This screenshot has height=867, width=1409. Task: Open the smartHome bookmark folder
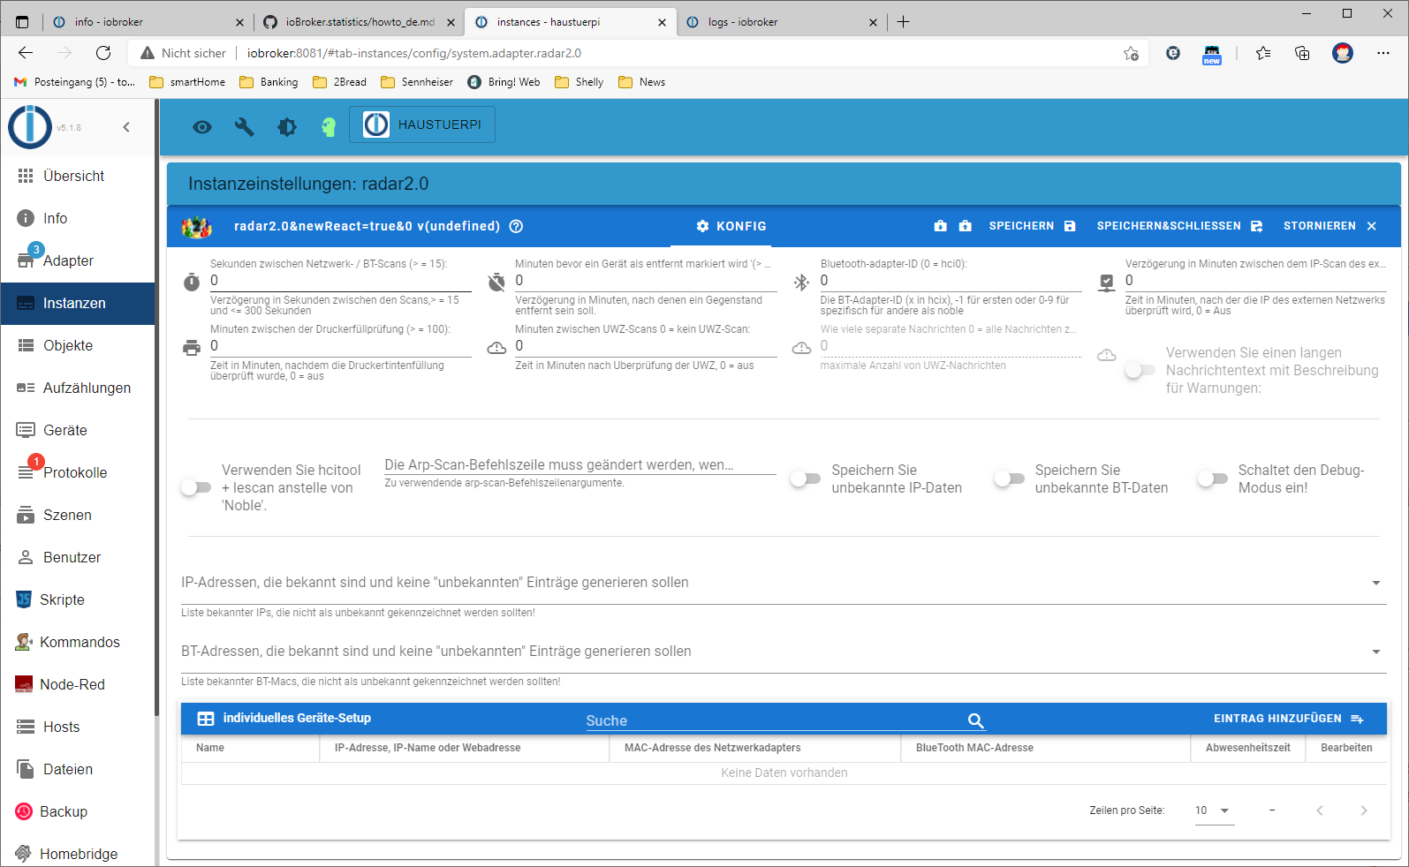187,82
